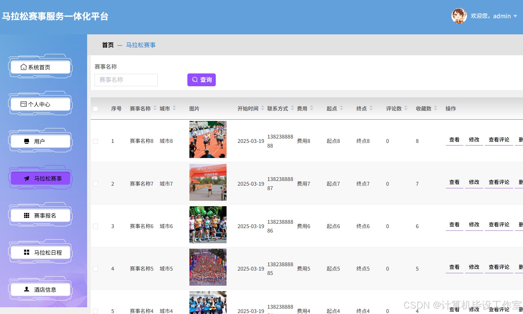Open the 马拉松日程 menu item
The height and width of the screenshot is (314, 523).
tap(41, 252)
